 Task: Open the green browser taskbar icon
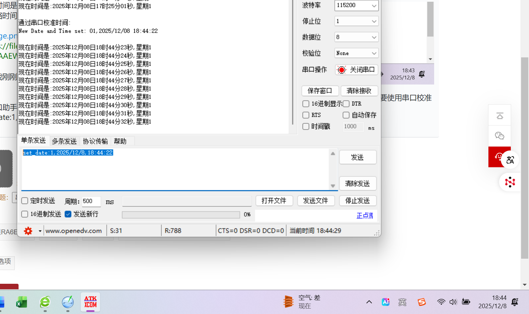click(45, 302)
